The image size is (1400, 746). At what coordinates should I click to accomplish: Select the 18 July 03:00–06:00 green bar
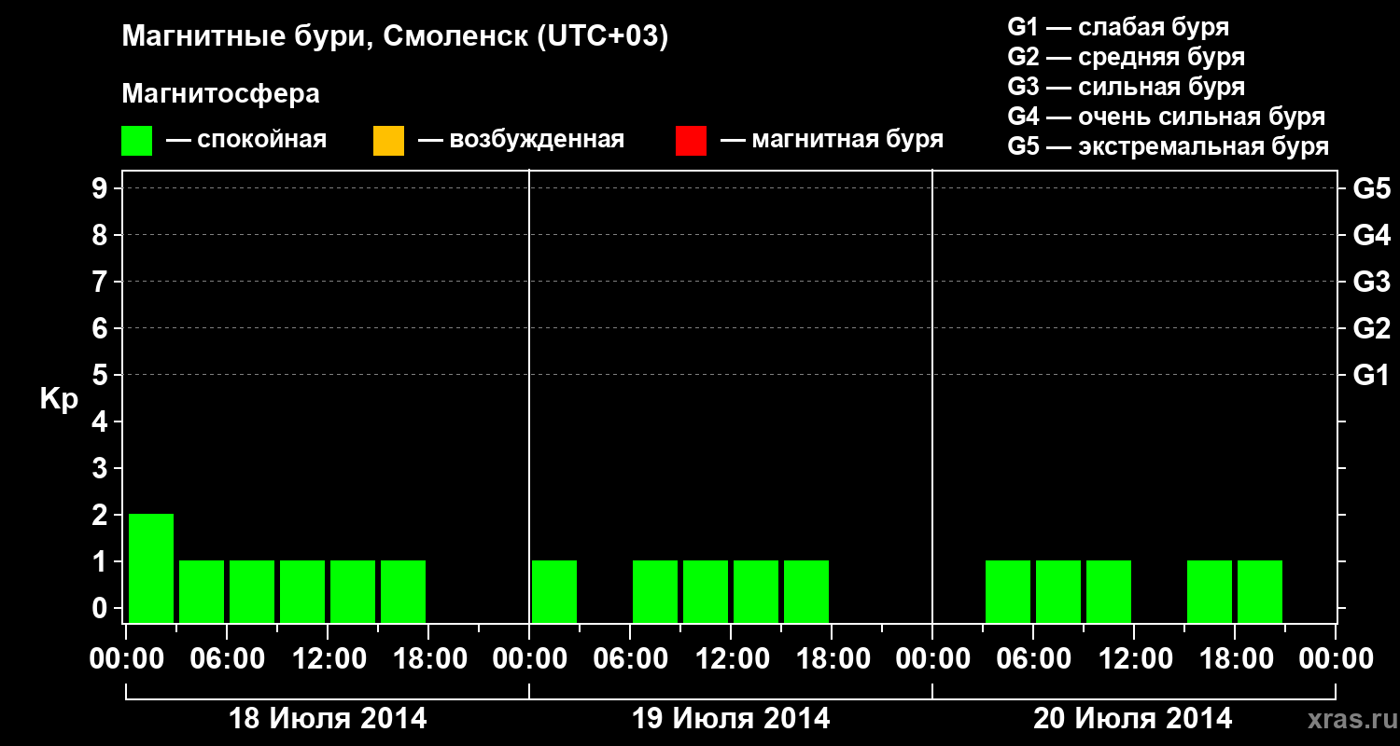(202, 591)
